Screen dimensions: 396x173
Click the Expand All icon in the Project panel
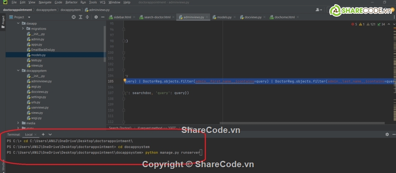tap(80, 17)
